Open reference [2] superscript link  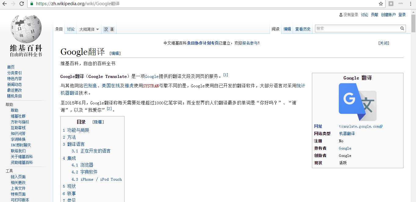click(x=109, y=108)
